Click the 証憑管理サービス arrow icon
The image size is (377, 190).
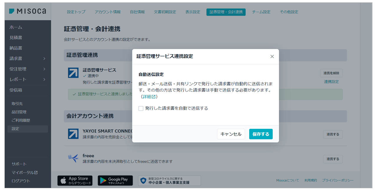point(73,73)
